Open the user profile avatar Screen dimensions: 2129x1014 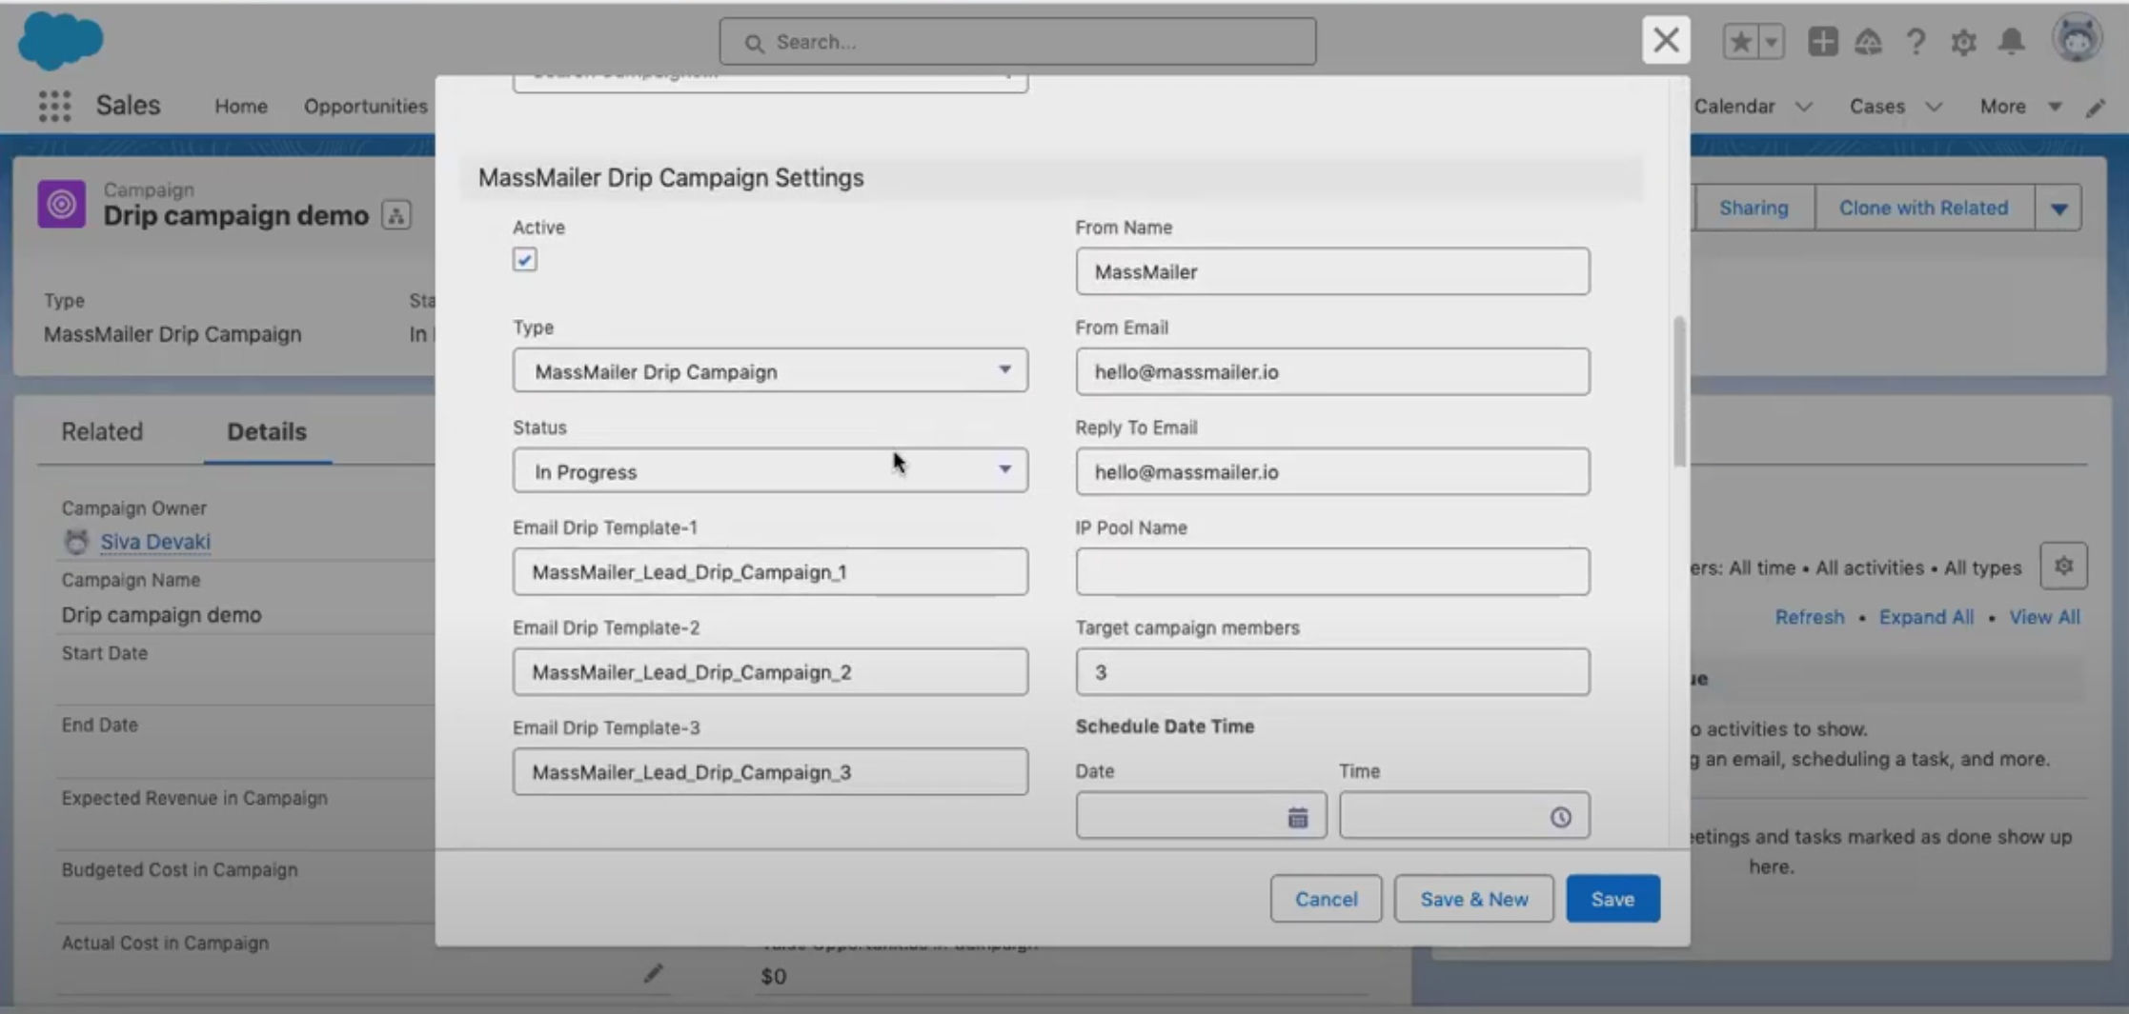(x=2077, y=40)
